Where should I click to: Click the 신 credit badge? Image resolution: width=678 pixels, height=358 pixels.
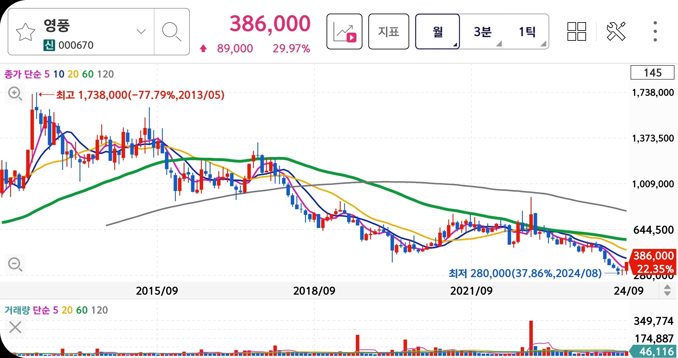click(49, 45)
